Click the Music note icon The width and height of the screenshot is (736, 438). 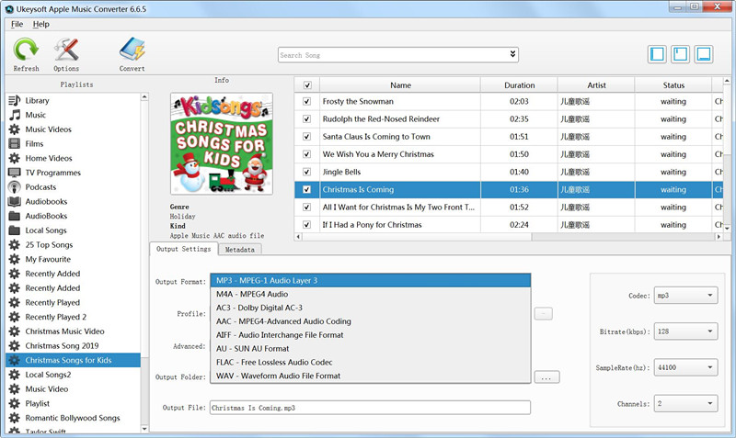(15, 115)
